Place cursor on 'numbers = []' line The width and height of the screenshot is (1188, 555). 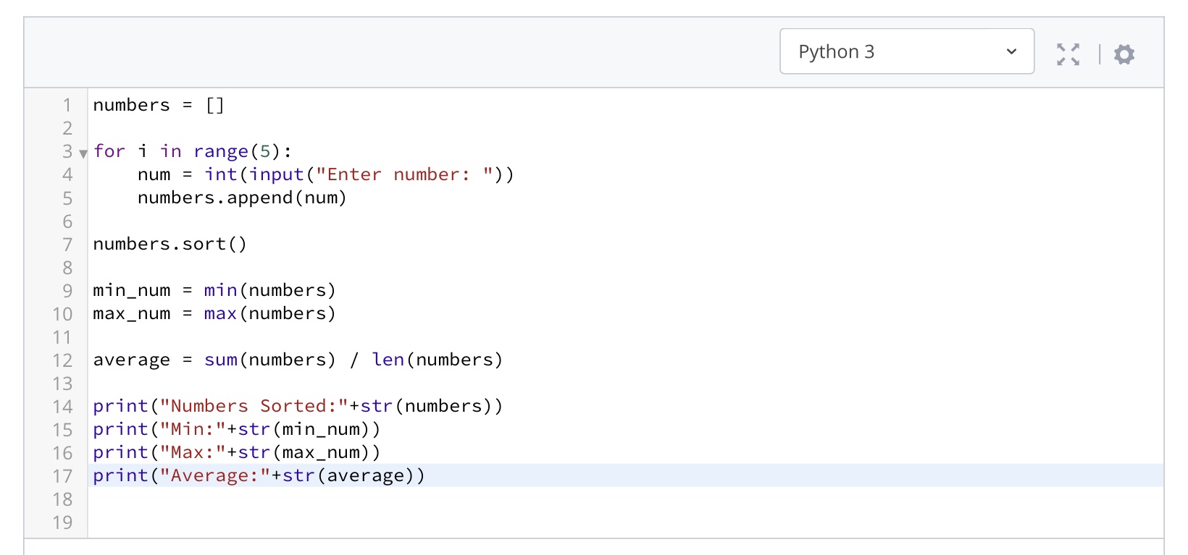(159, 105)
